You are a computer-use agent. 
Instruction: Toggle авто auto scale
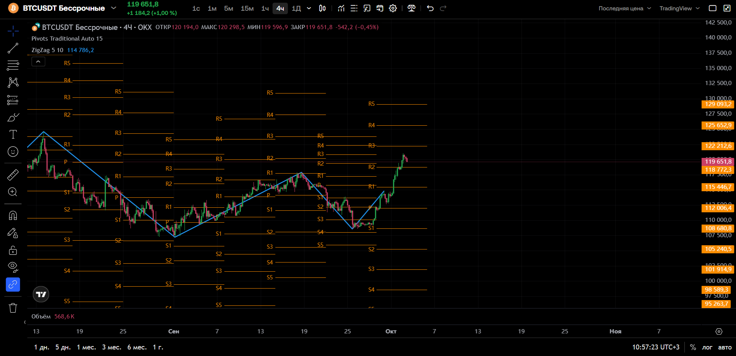[x=725, y=347]
